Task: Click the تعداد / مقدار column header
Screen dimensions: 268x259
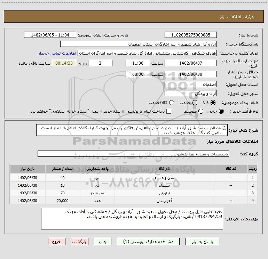Action: point(63,169)
